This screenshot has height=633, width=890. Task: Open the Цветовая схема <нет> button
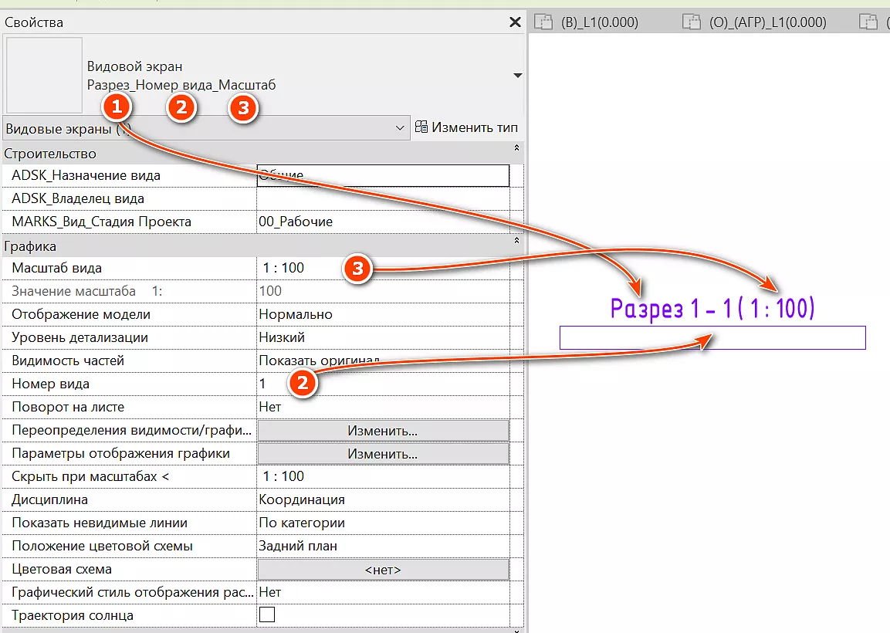coord(382,569)
